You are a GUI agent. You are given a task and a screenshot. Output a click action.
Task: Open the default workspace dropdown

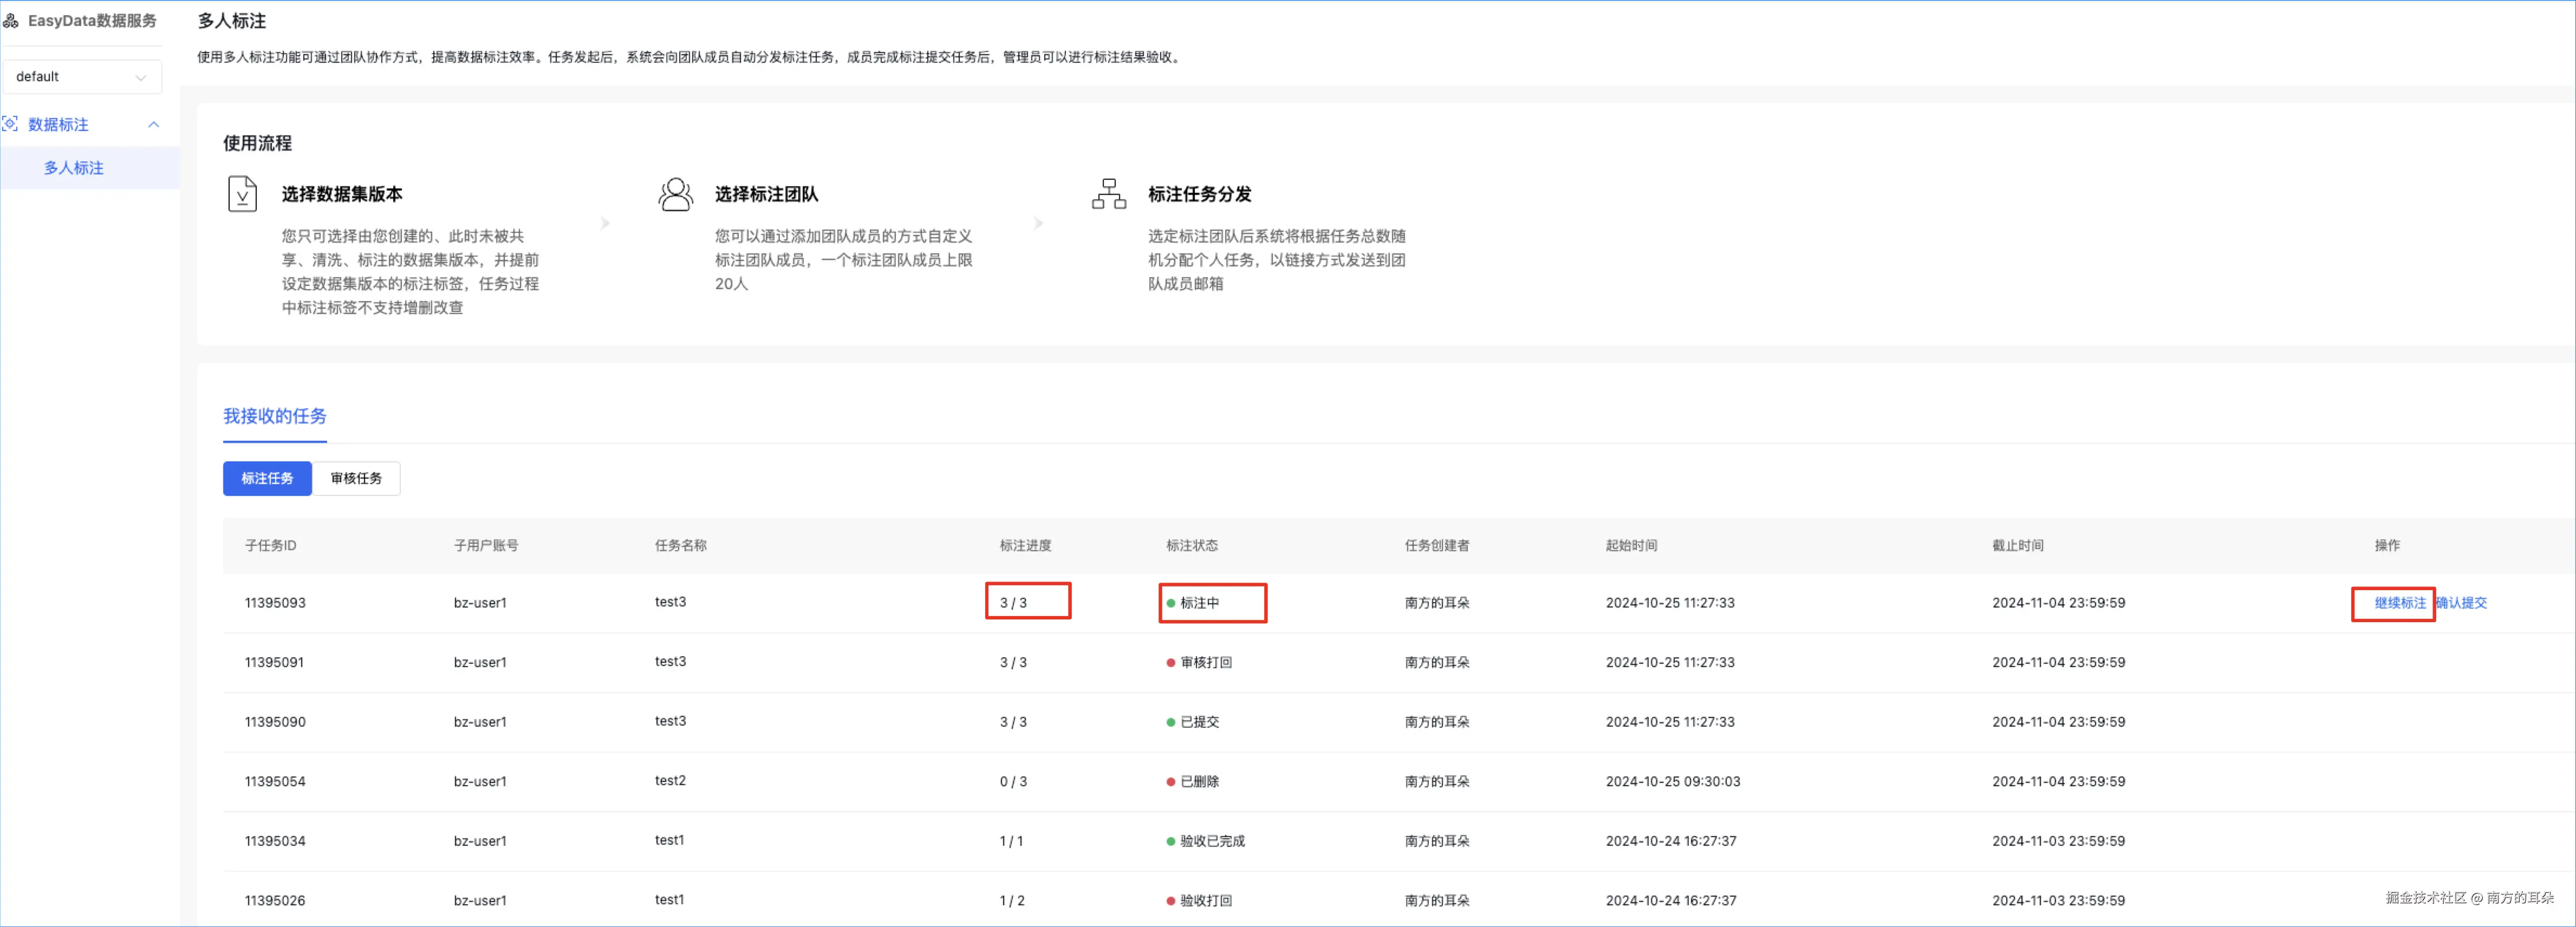tap(82, 77)
